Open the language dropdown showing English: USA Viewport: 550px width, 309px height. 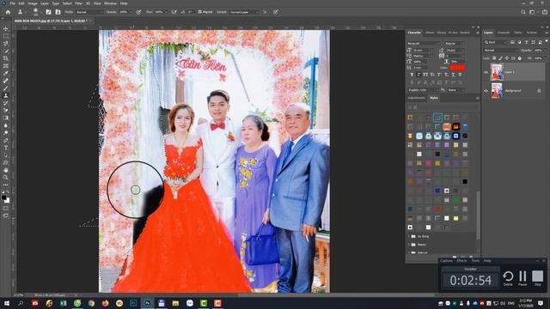pos(424,90)
